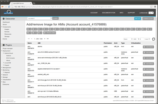Viewport: 158px width, 104px height.
Task: Filter AMIs by letter W
Action: (x=149, y=29)
